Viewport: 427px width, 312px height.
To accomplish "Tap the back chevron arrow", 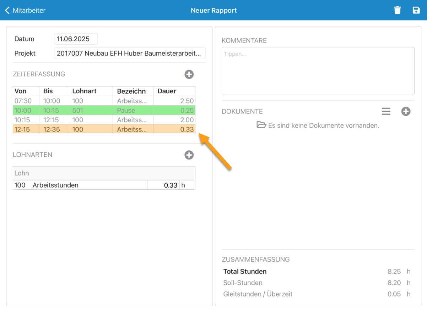I will click(x=7, y=10).
